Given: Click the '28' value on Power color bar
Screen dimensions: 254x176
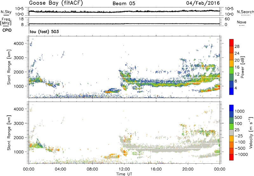Looking at the screenshot, I should point(237,46).
